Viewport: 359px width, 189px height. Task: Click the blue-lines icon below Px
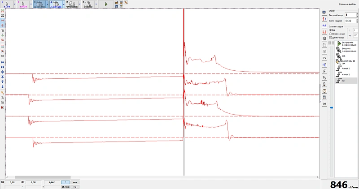tap(324, 64)
